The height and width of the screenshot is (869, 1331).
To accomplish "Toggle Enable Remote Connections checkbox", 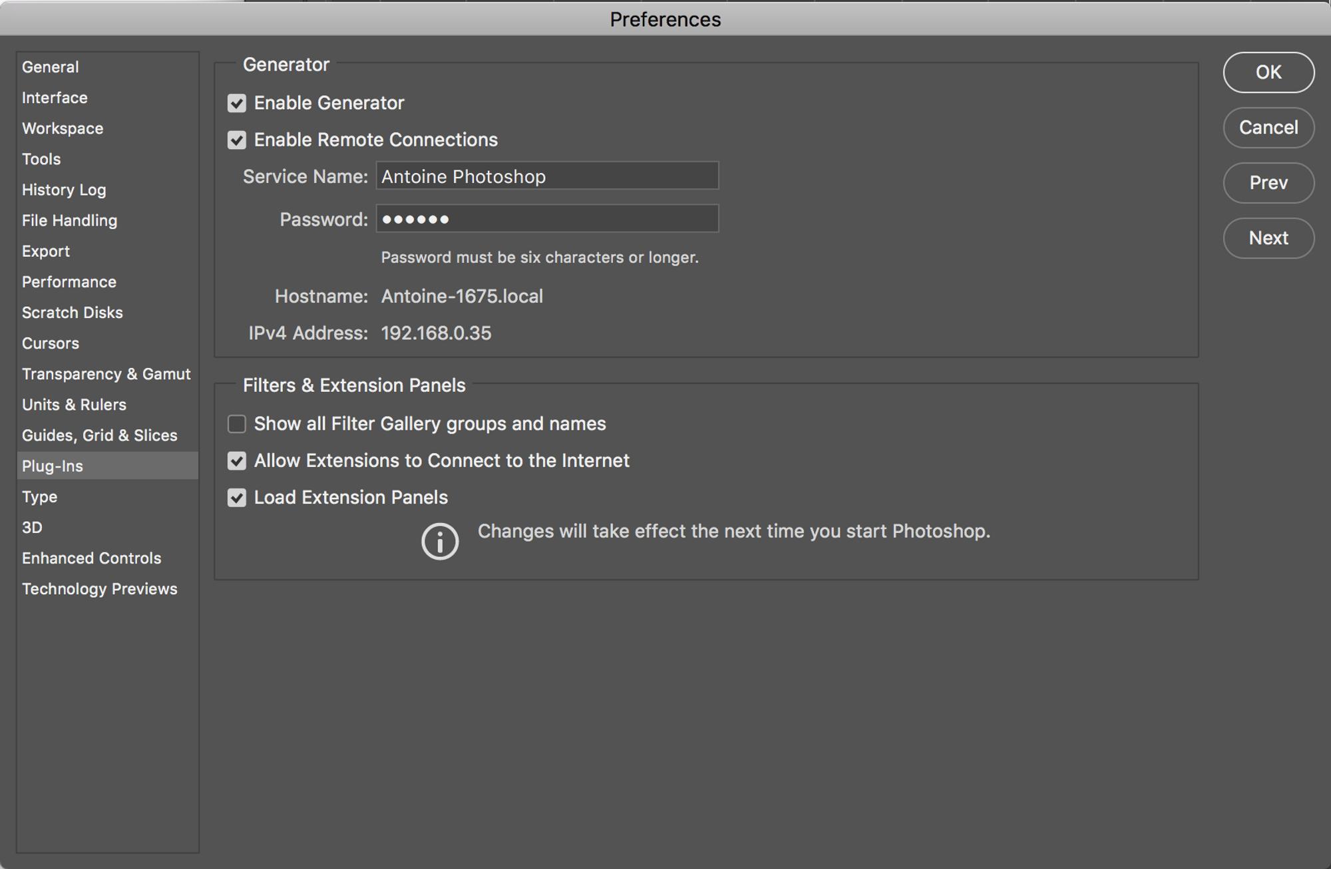I will pyautogui.click(x=237, y=140).
